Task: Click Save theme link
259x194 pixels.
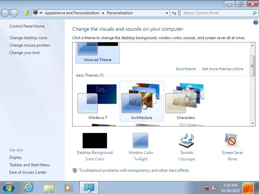Action: (x=186, y=69)
